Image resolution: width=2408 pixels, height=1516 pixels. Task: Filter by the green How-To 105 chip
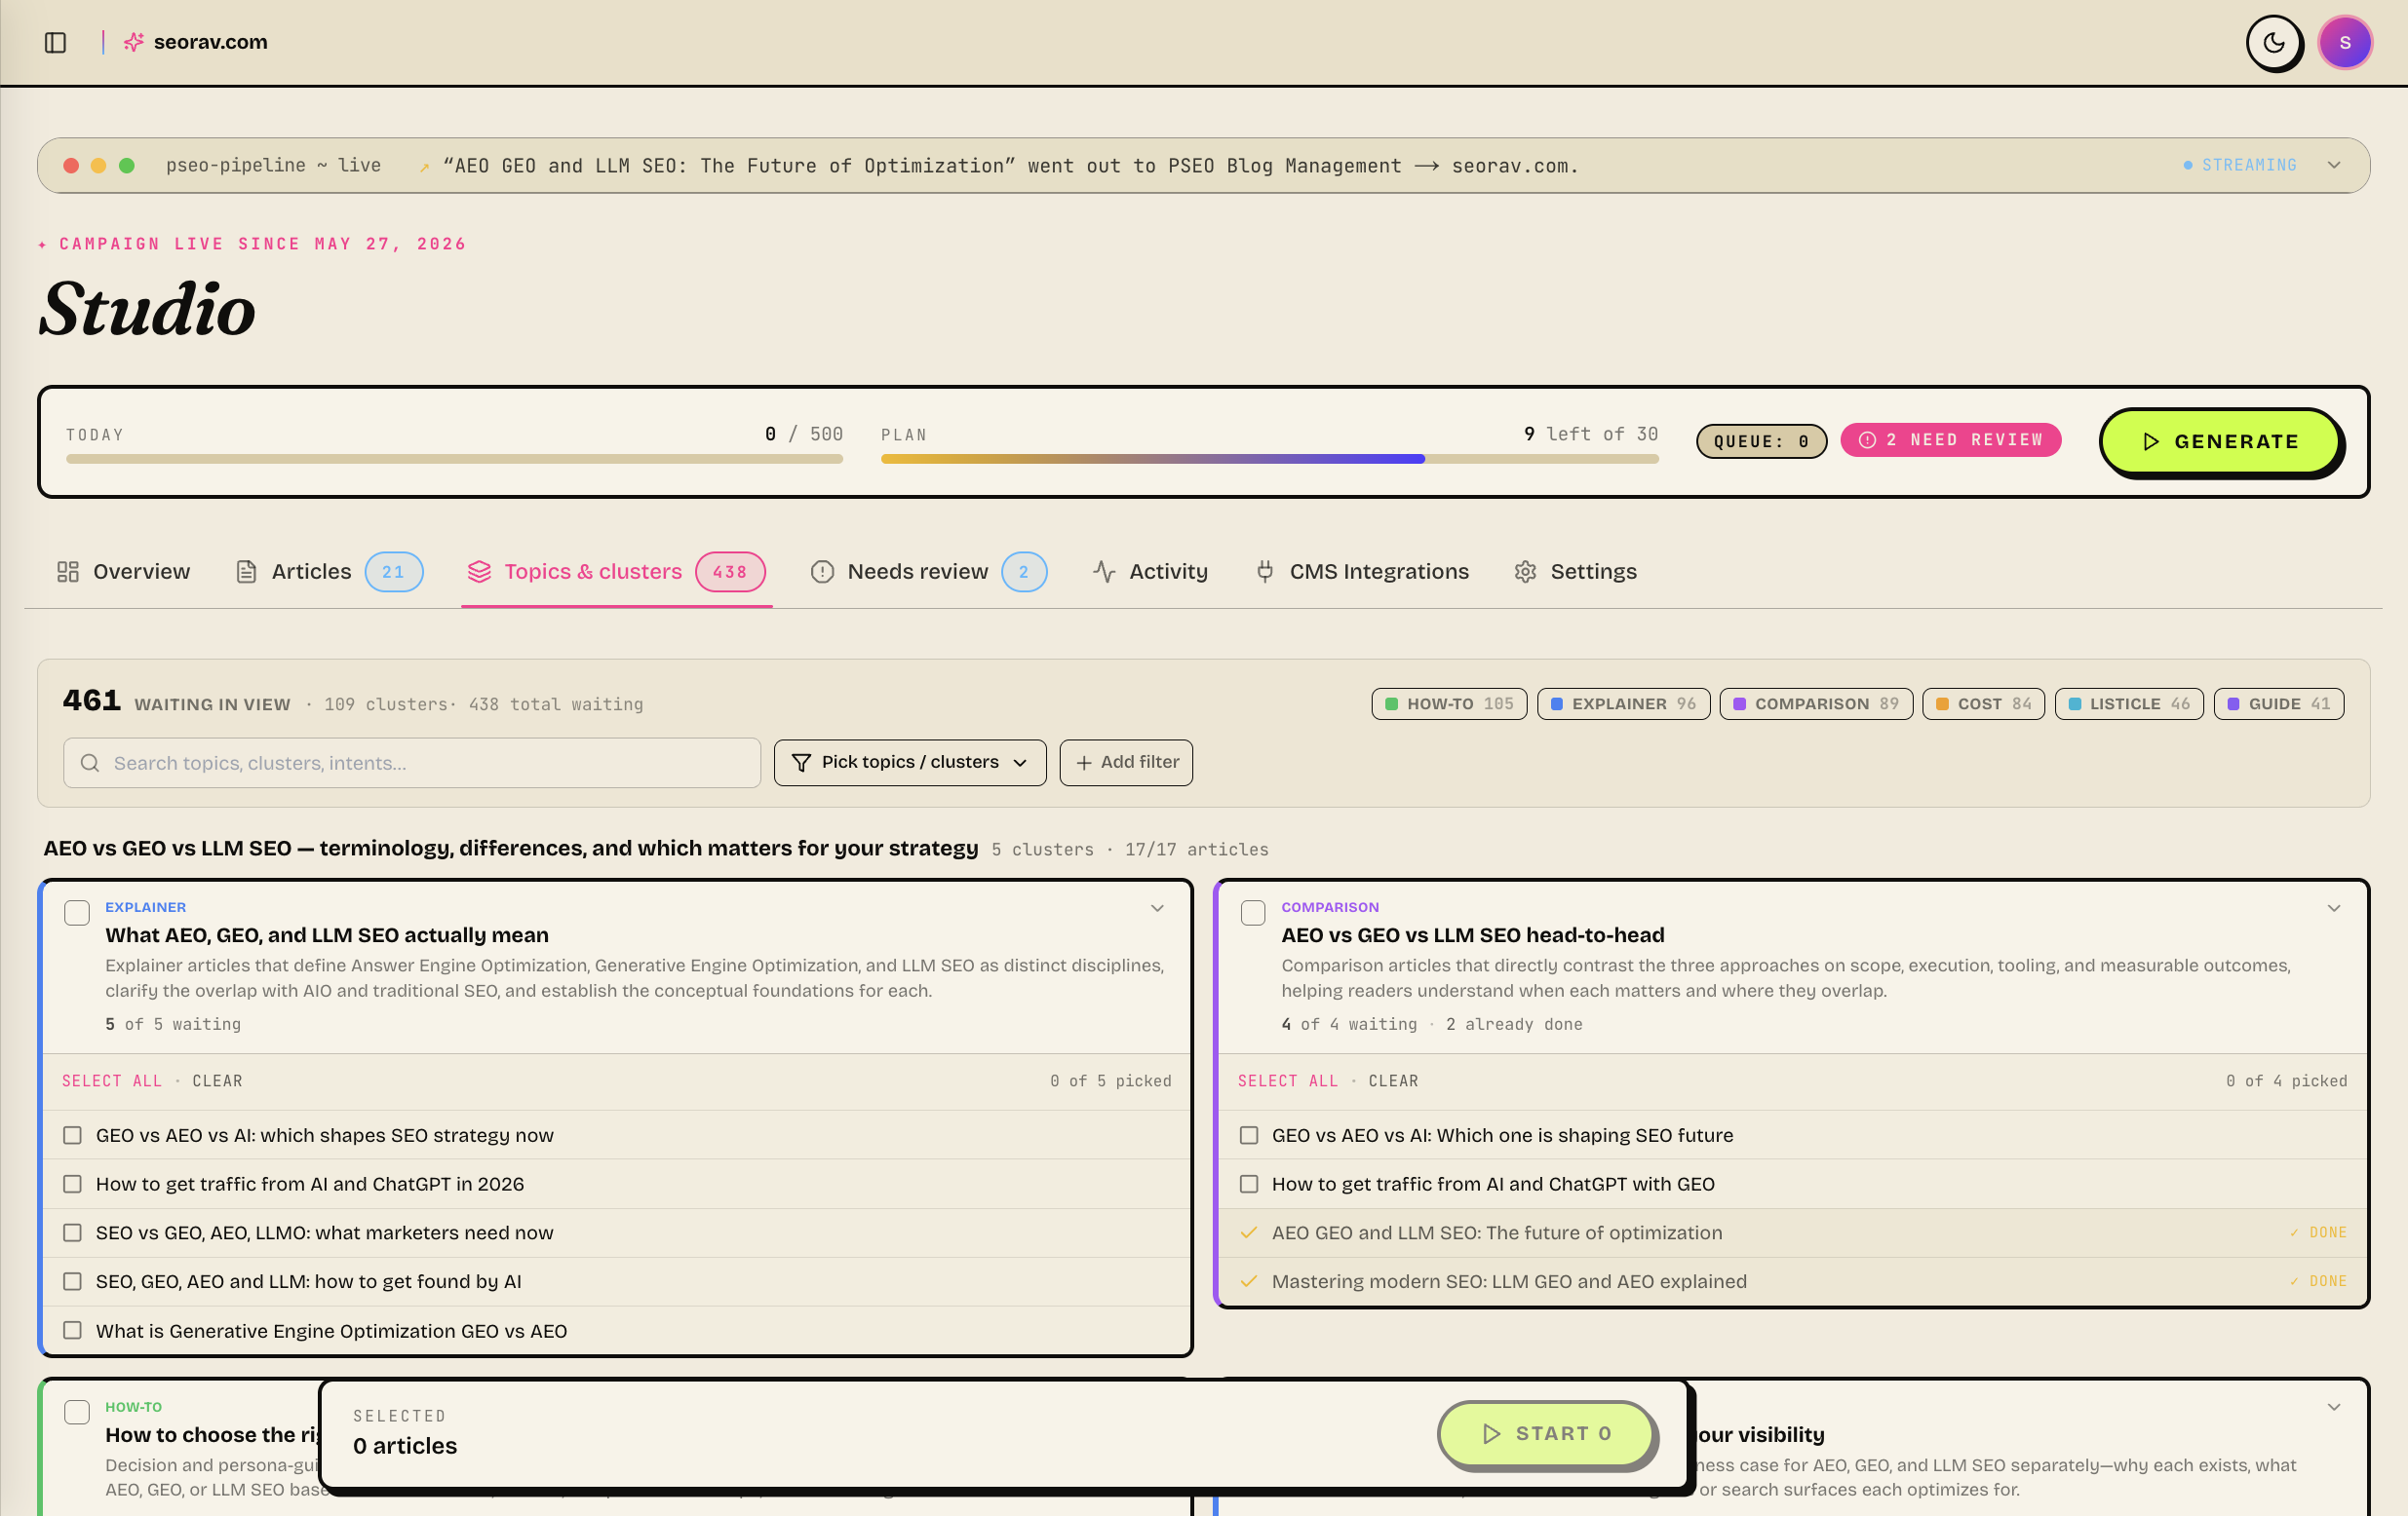click(x=1449, y=703)
